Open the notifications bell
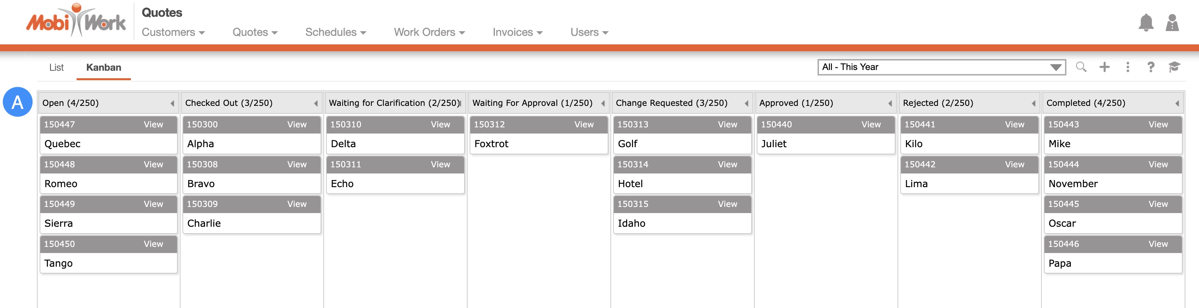The height and width of the screenshot is (308, 1199). [1145, 23]
